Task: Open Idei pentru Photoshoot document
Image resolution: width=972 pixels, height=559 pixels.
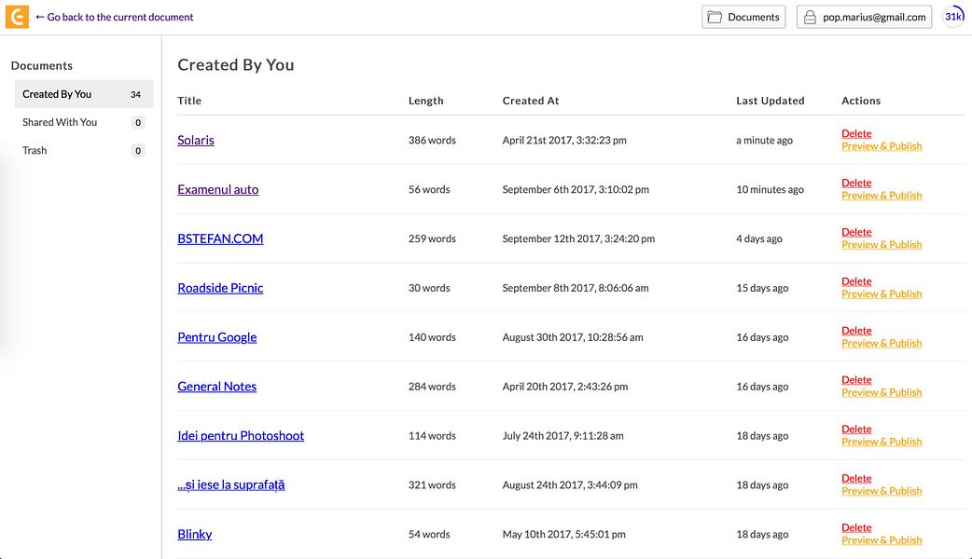Action: tap(241, 436)
